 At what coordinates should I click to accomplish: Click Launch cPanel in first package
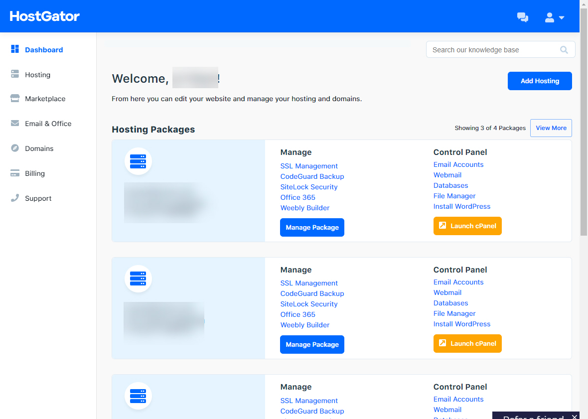click(x=467, y=226)
